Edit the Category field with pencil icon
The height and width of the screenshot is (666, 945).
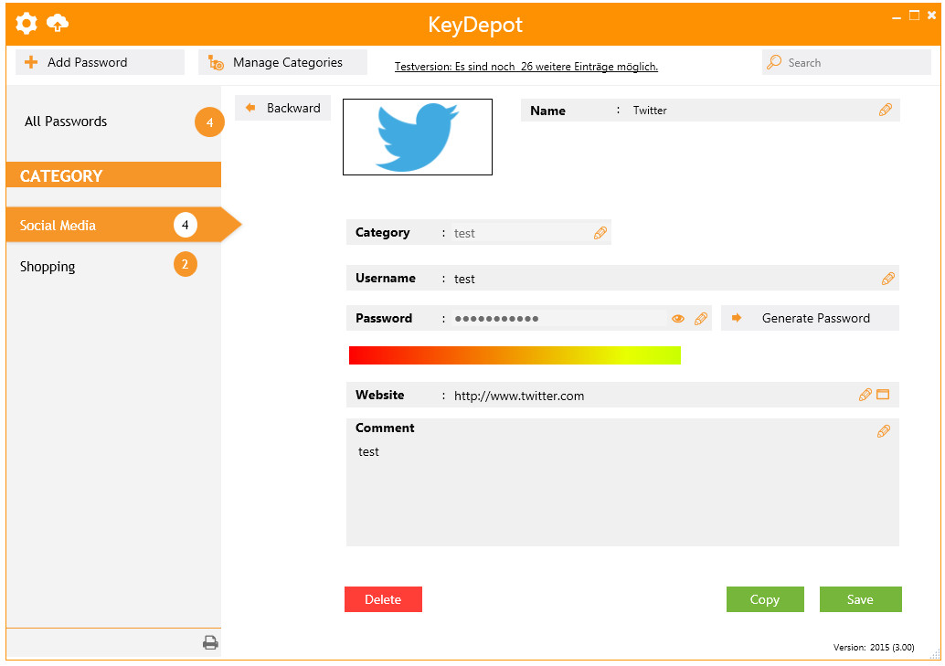point(600,233)
